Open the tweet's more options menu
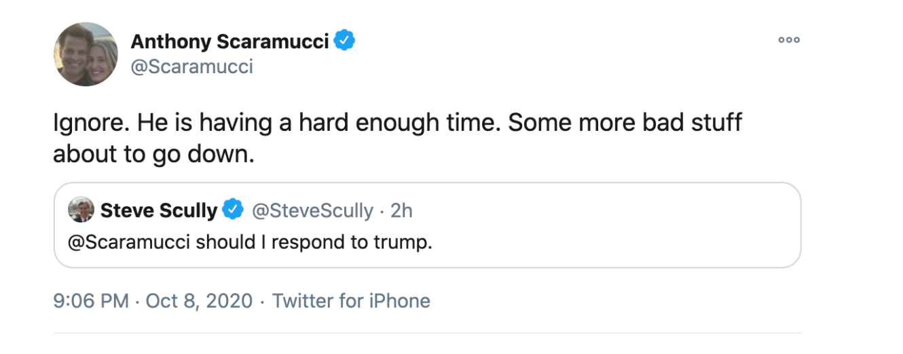The width and height of the screenshot is (903, 354). point(788,40)
